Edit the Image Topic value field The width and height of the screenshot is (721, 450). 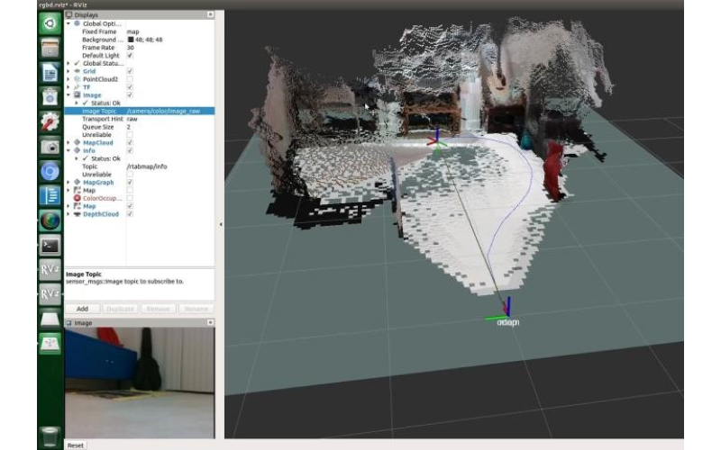[x=169, y=111]
